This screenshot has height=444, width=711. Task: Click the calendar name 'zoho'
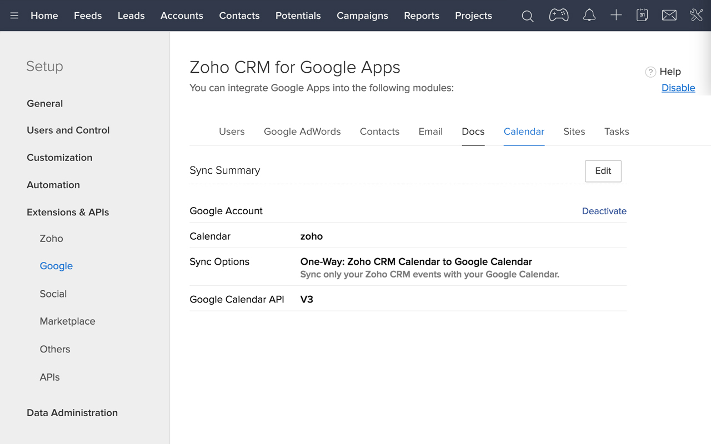point(312,236)
